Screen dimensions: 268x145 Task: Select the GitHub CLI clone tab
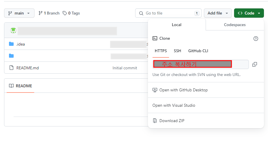point(198,51)
